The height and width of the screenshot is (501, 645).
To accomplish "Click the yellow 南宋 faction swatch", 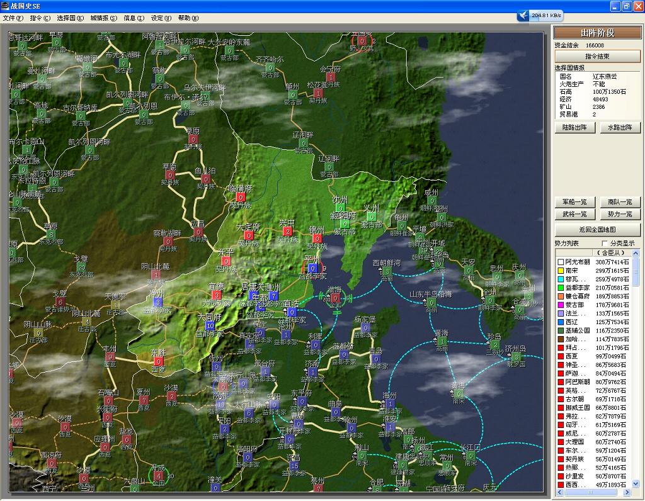I will pyautogui.click(x=560, y=270).
